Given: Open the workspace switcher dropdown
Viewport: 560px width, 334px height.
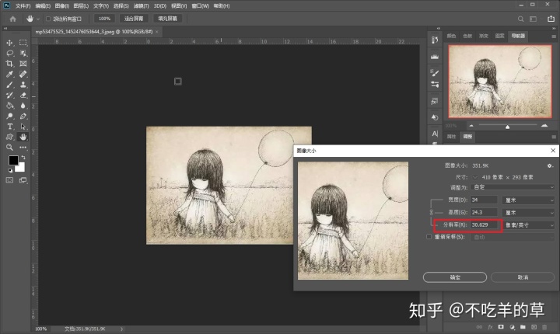Looking at the screenshot, I should pyautogui.click(x=534, y=19).
